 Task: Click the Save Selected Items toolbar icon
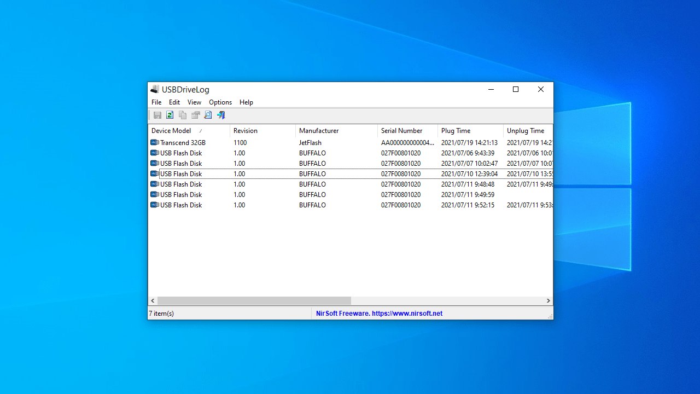pos(157,115)
